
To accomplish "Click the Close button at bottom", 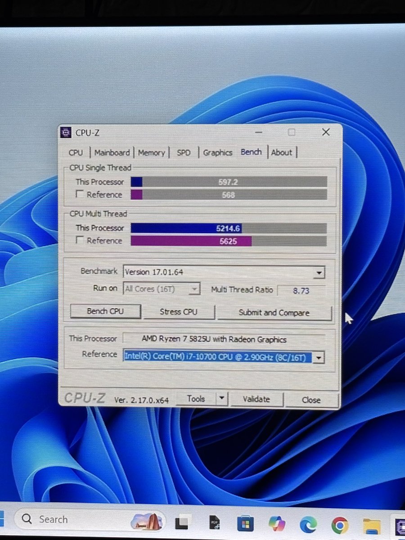I will click(311, 400).
